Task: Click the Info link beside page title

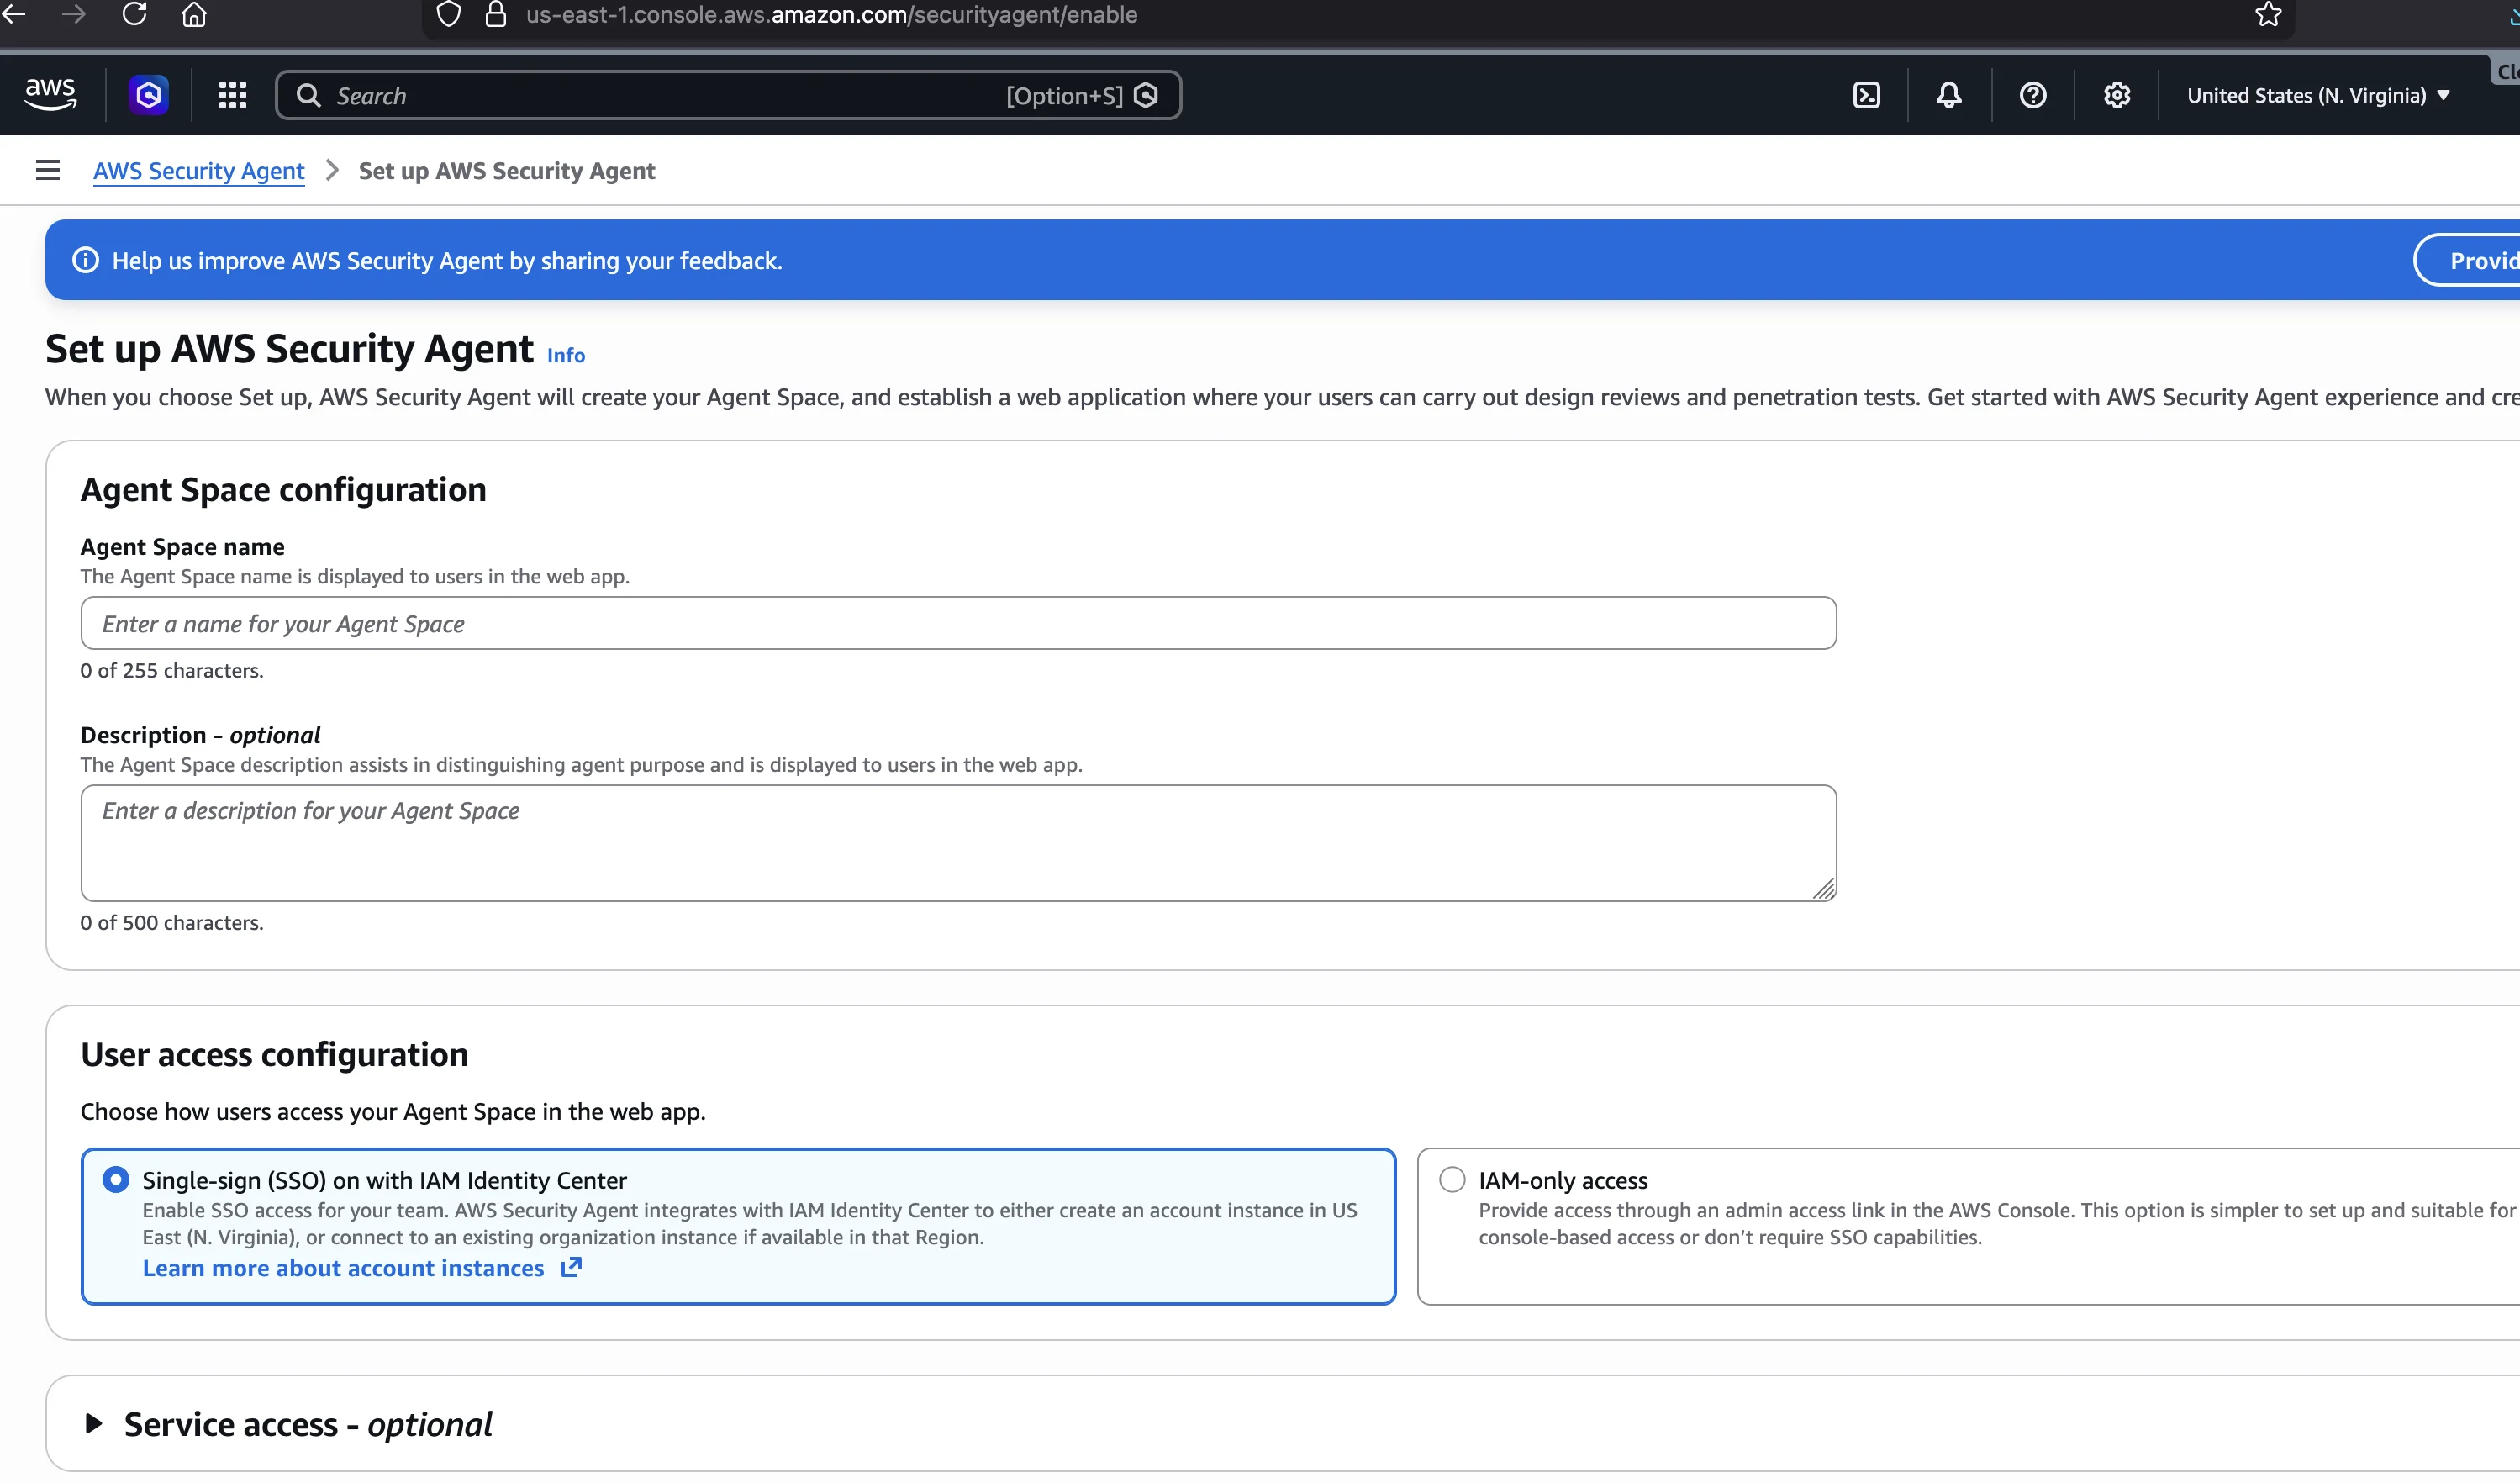Action: tap(566, 355)
